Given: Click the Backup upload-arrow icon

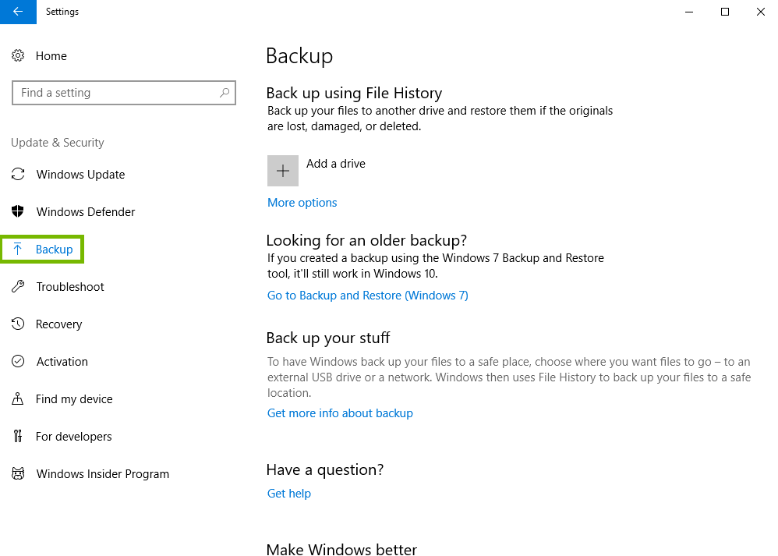Looking at the screenshot, I should [x=18, y=249].
